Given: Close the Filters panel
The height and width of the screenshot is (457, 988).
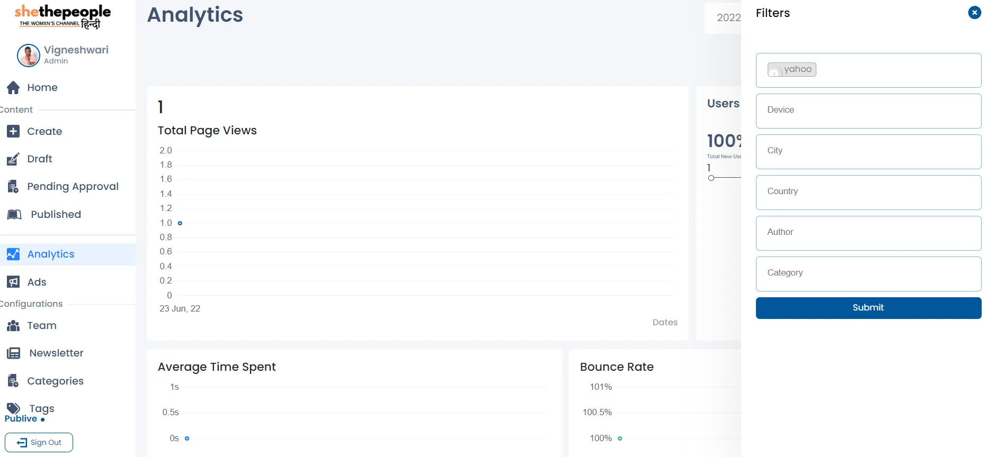Looking at the screenshot, I should (x=974, y=12).
